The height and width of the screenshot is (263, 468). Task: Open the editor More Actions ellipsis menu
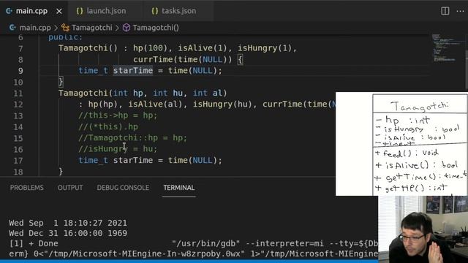460,11
